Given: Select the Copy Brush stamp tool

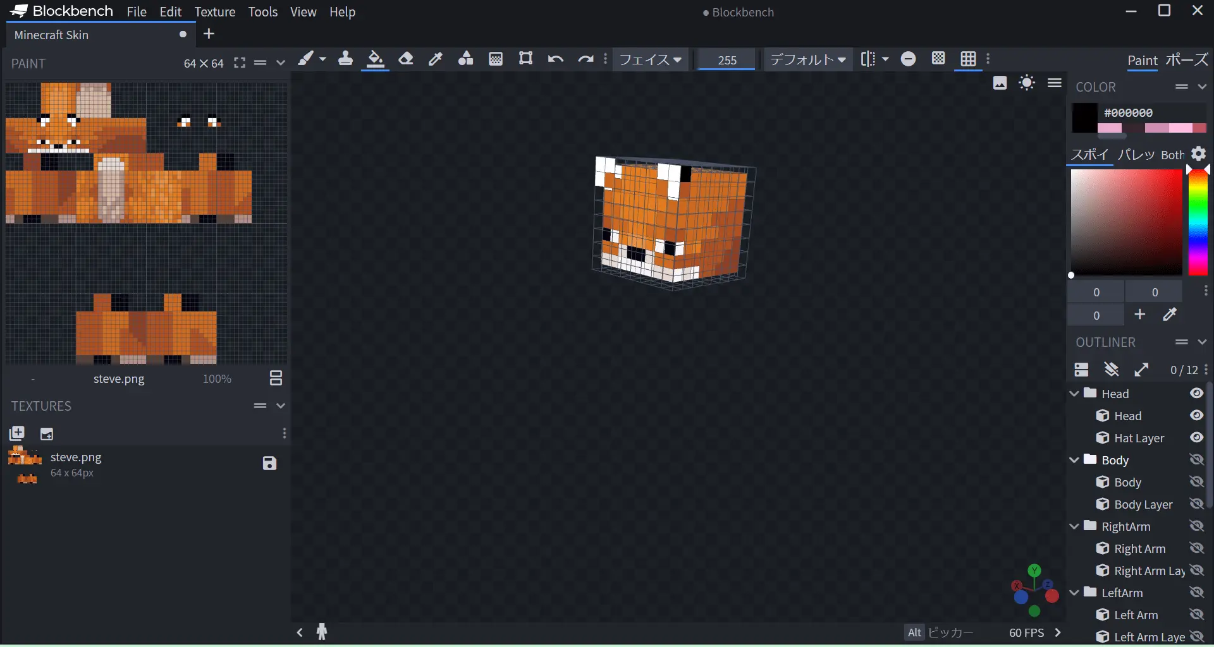Looking at the screenshot, I should click(x=345, y=59).
